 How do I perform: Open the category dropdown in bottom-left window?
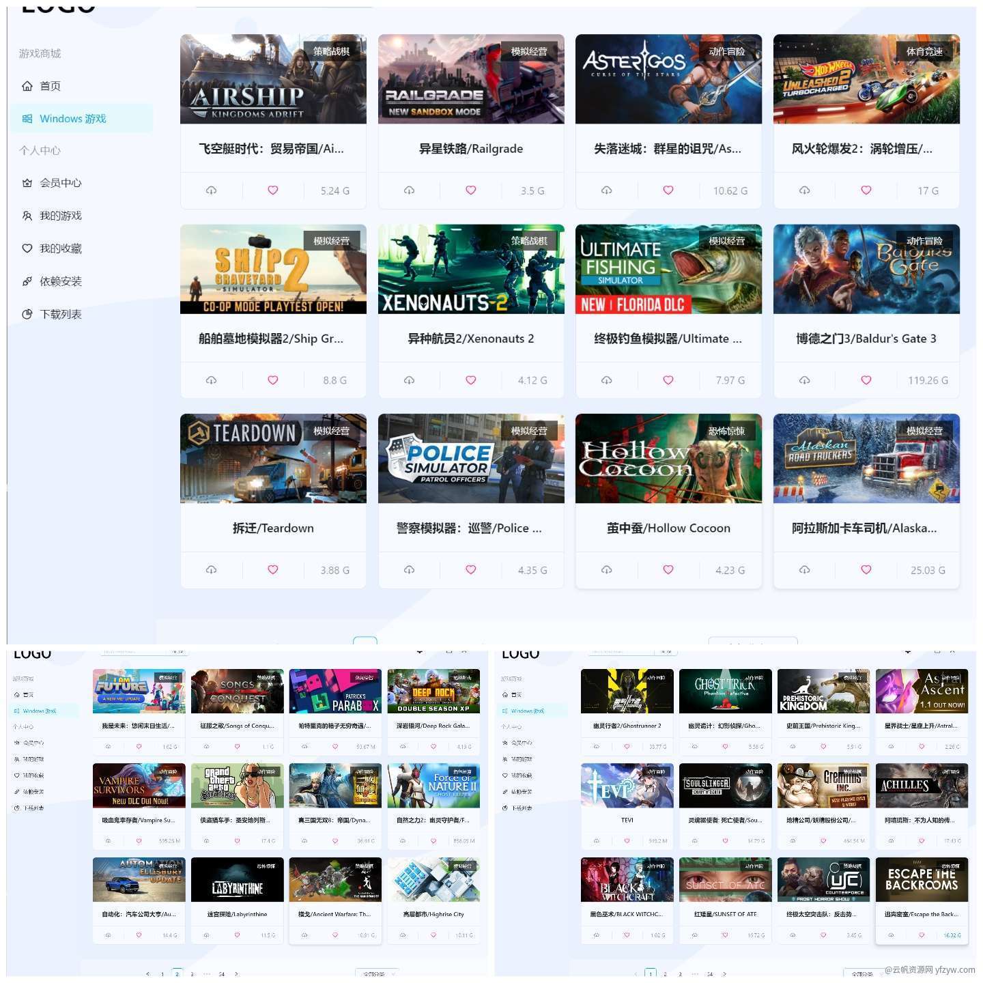(377, 974)
